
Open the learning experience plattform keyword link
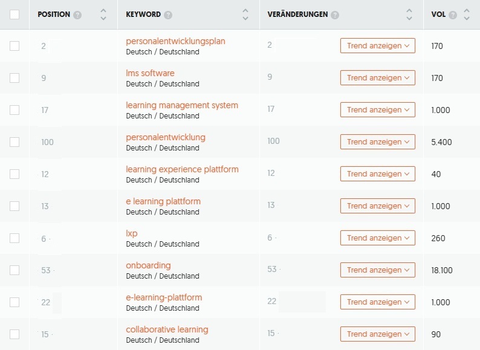[182, 169]
